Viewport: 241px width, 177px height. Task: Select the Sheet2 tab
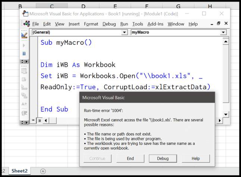pos(20,171)
